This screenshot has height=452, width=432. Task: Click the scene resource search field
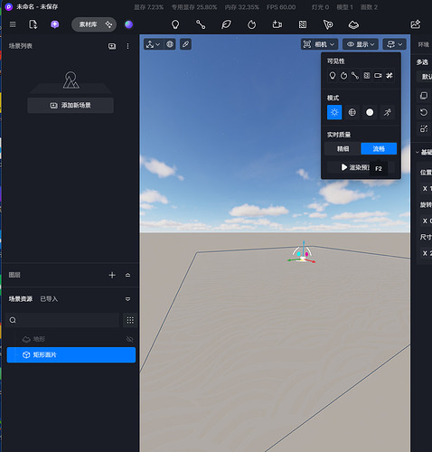[x=63, y=320]
